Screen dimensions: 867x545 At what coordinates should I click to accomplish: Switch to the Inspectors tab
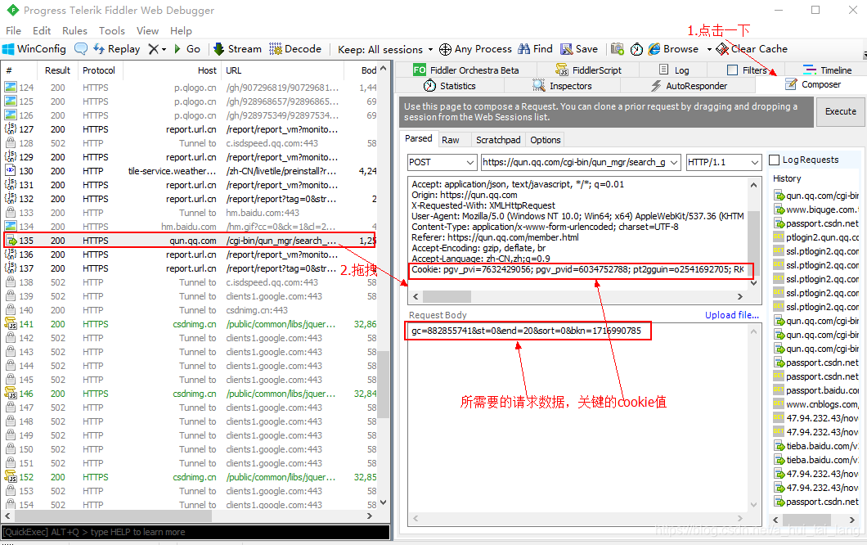pos(563,86)
